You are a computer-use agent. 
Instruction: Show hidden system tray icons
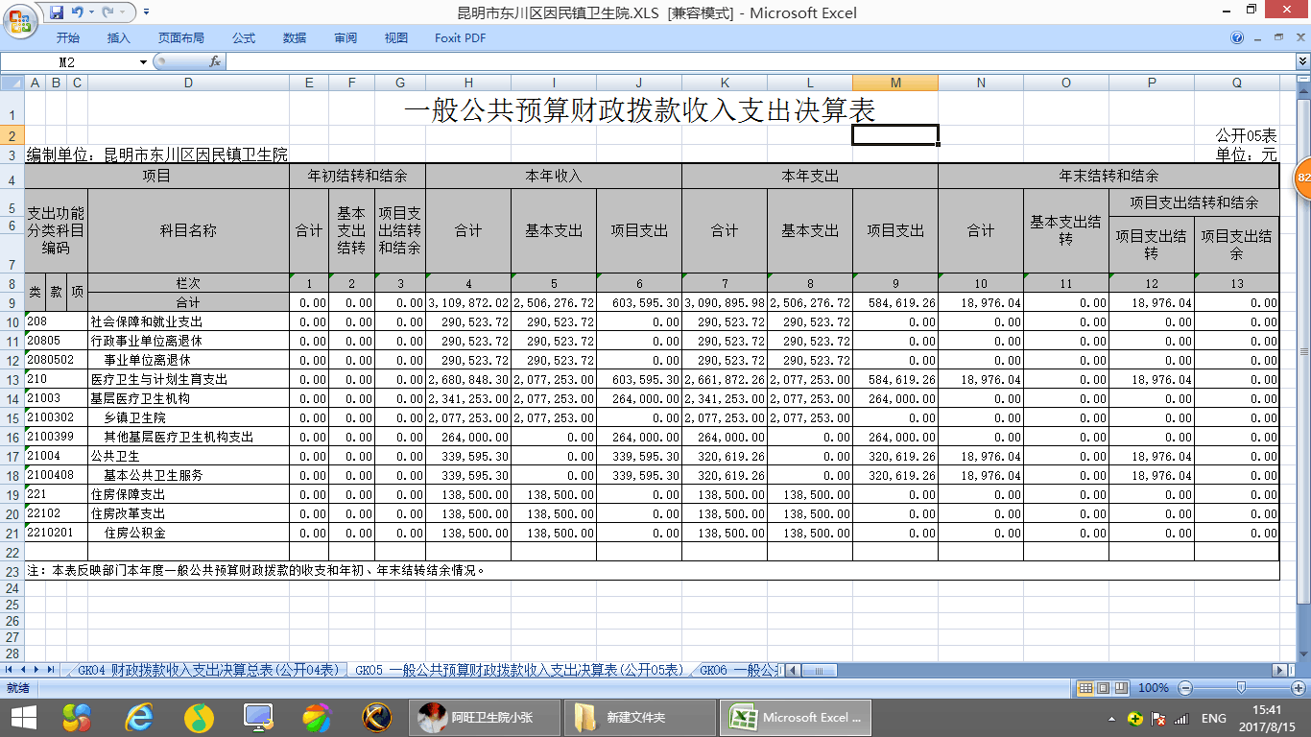click(1111, 719)
